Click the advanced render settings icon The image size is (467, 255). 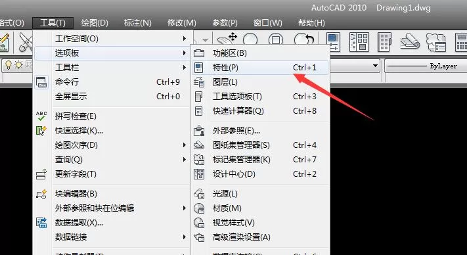tap(199, 237)
